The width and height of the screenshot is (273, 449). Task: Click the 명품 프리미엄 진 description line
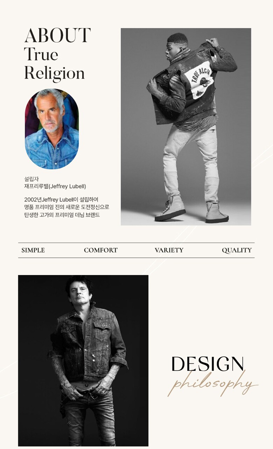pyautogui.click(x=67, y=207)
